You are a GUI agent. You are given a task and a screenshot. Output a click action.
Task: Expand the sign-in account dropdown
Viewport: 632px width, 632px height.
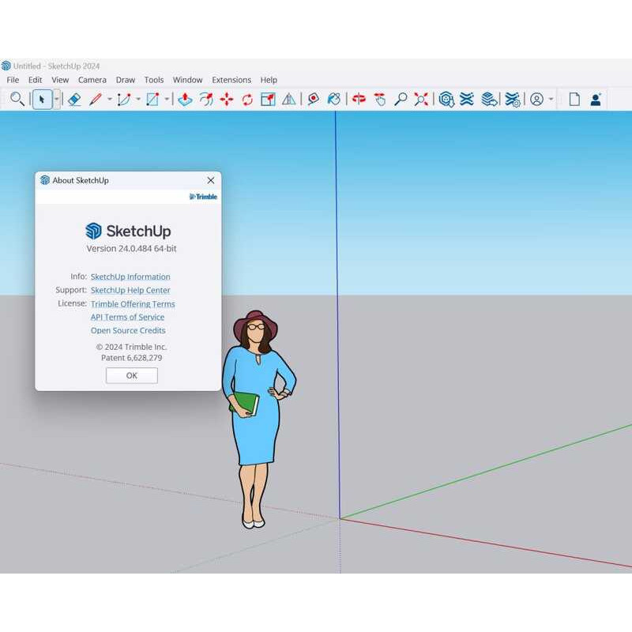click(550, 100)
